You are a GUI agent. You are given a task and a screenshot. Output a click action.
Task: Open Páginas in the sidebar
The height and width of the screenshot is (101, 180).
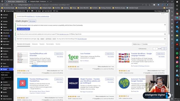[x=5, y=27]
